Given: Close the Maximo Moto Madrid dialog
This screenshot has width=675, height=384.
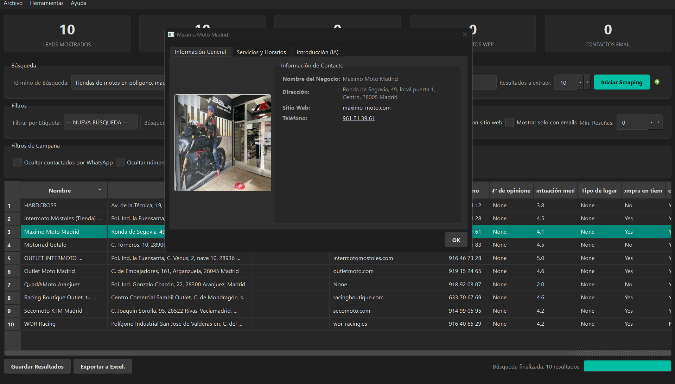Looking at the screenshot, I should click(x=465, y=34).
